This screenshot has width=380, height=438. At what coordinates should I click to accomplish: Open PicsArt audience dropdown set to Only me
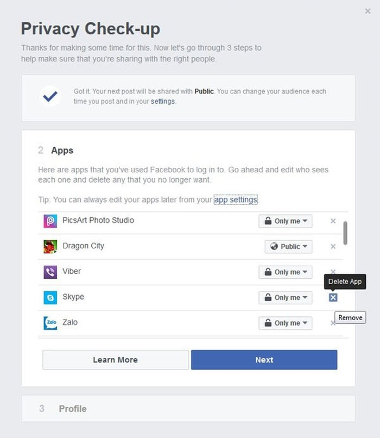[286, 221]
